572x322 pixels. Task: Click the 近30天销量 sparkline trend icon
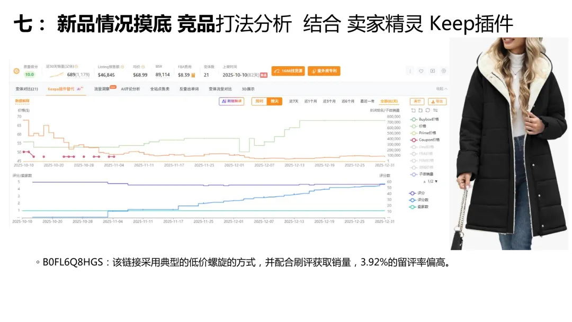(x=57, y=75)
